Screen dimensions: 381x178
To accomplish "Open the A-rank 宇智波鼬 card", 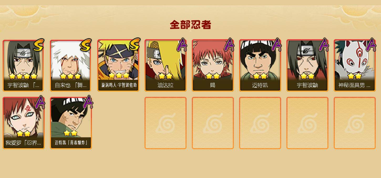I will coord(307,65).
